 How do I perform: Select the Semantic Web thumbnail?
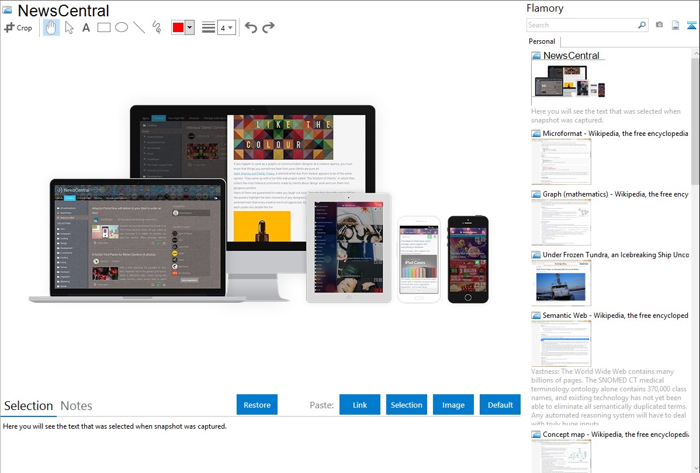(x=561, y=344)
